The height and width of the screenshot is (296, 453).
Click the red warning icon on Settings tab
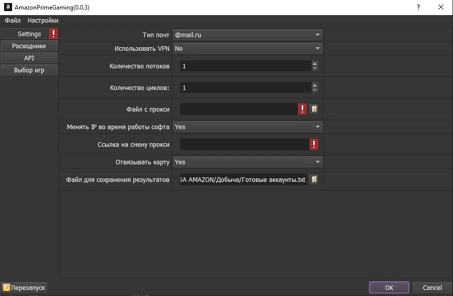tap(53, 34)
